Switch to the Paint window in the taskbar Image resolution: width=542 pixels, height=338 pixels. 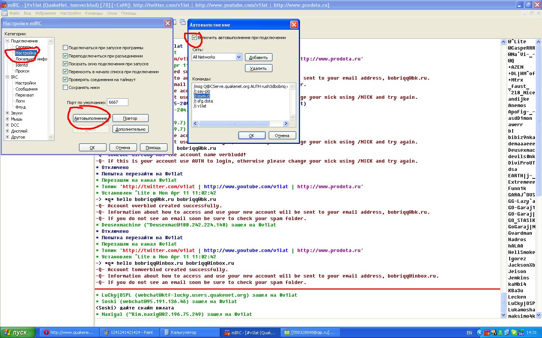click(x=129, y=332)
